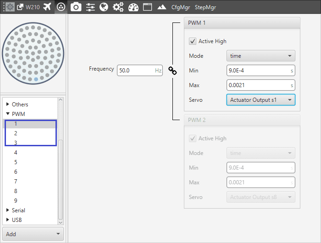Open the Add dropdown button
Viewport: 321px width, 243px height.
33,234
